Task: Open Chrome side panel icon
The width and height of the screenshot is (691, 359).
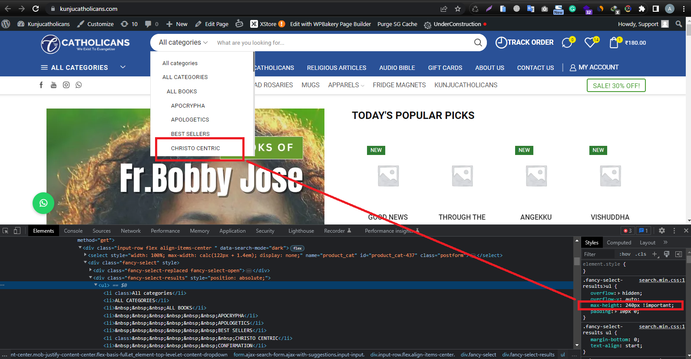Action: pos(656,9)
